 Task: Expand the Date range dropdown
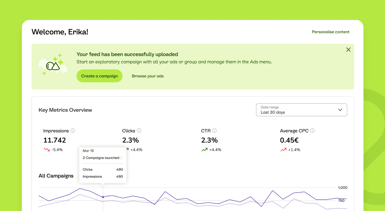tap(302, 110)
